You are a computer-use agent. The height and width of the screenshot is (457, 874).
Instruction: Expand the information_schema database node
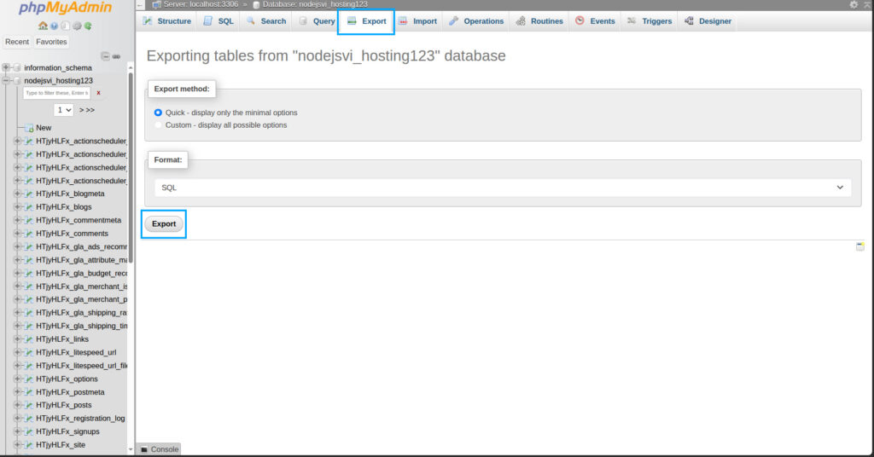click(x=6, y=67)
